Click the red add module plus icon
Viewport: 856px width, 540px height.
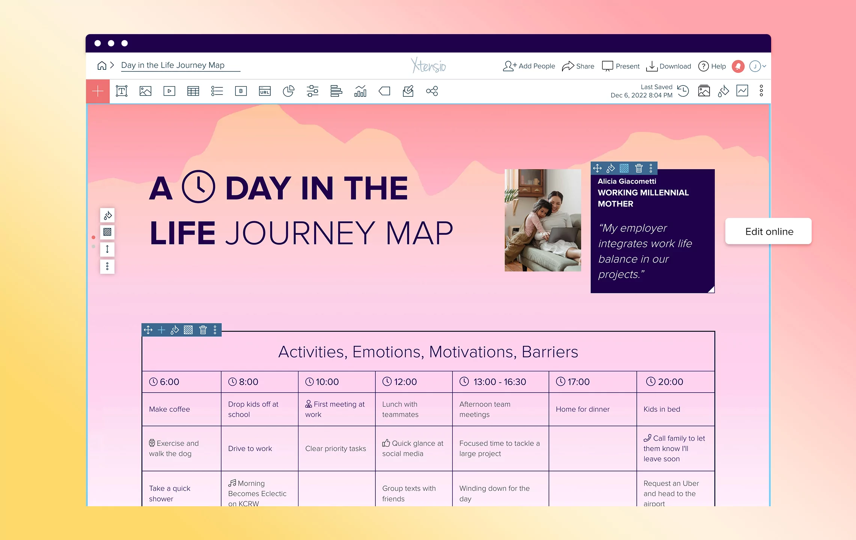pos(97,91)
